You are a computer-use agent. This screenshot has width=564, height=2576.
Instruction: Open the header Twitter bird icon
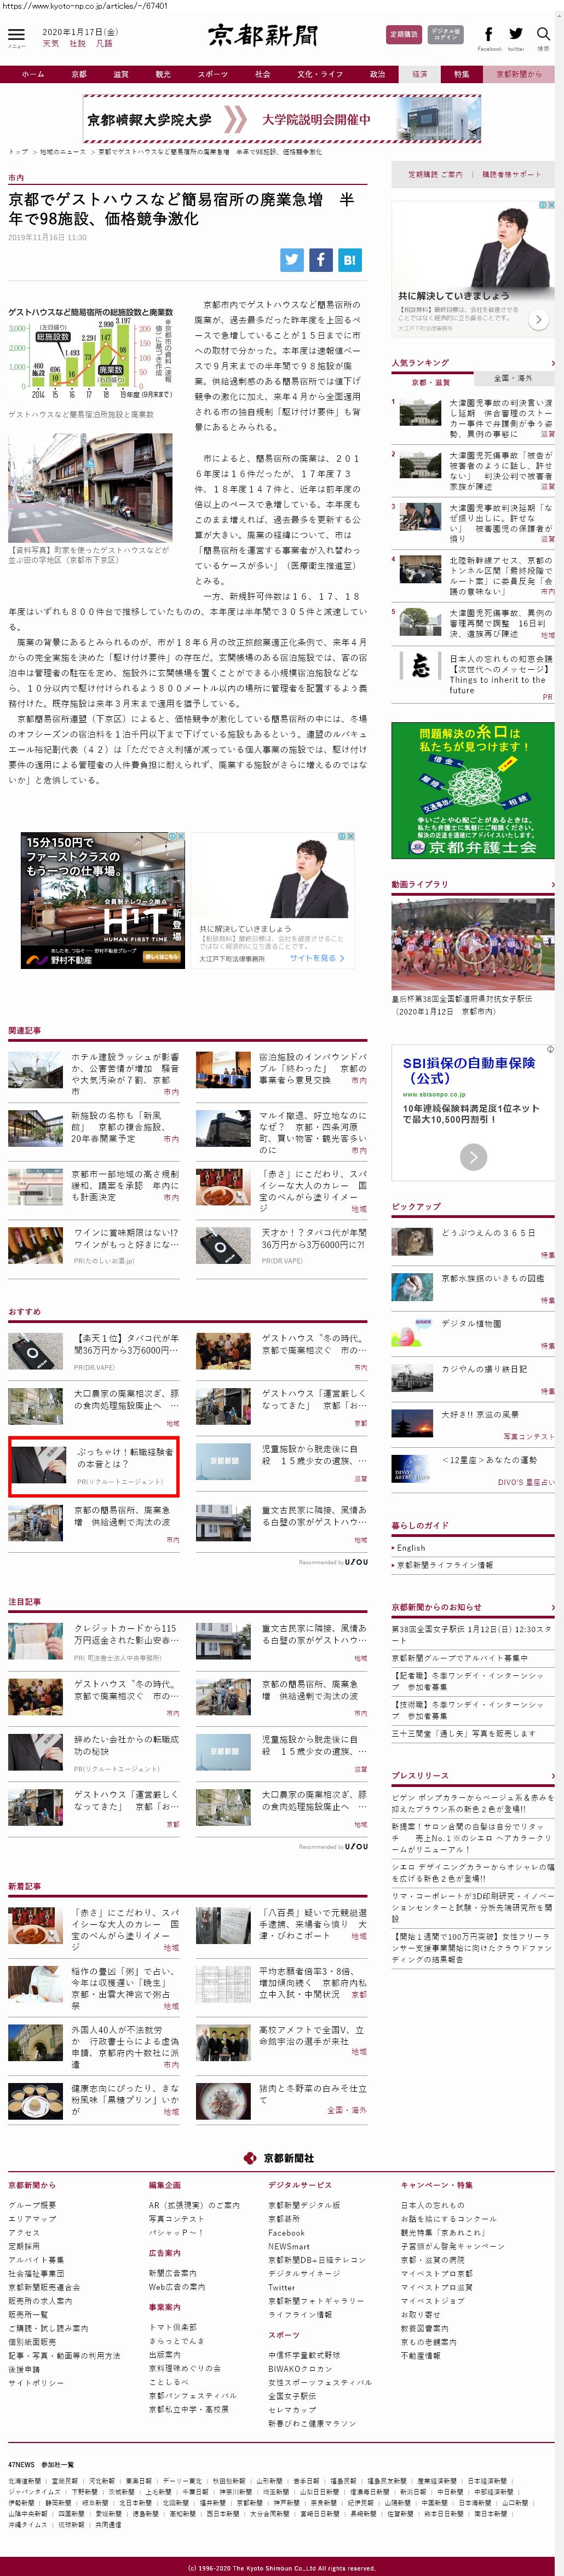click(516, 35)
